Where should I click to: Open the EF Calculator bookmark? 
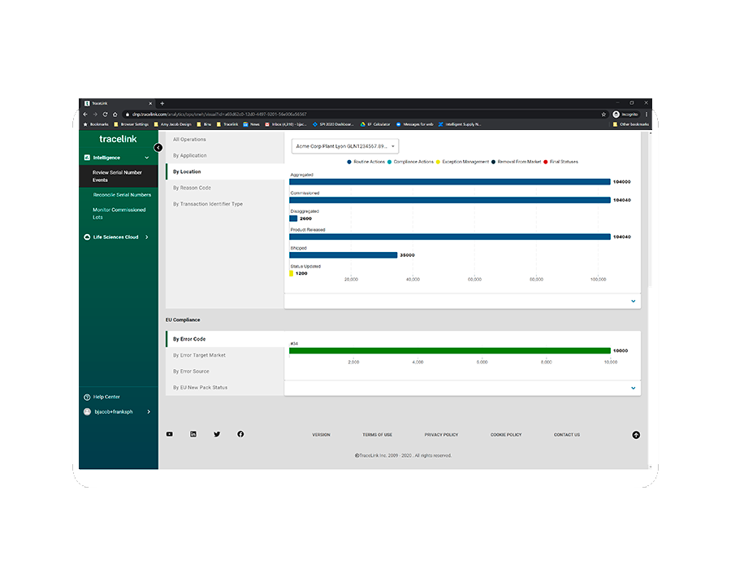tap(375, 124)
